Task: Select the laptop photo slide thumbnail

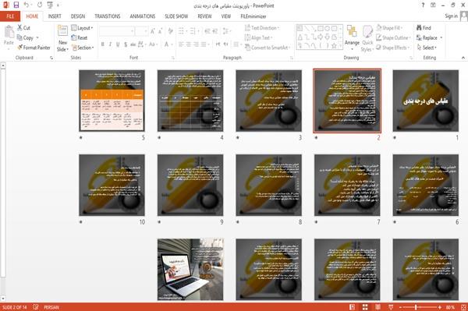Action: point(190,269)
